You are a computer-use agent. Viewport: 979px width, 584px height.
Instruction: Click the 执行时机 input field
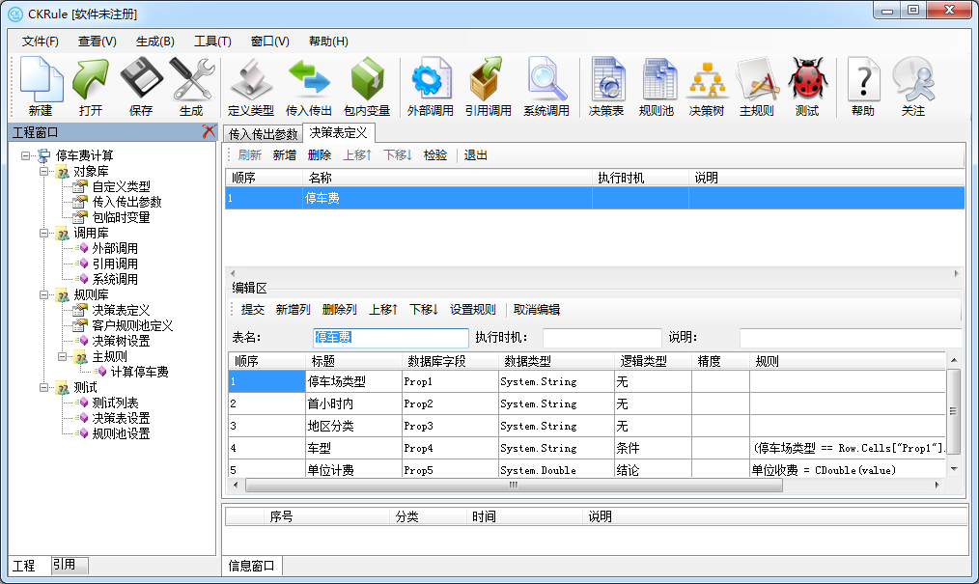[x=601, y=338]
